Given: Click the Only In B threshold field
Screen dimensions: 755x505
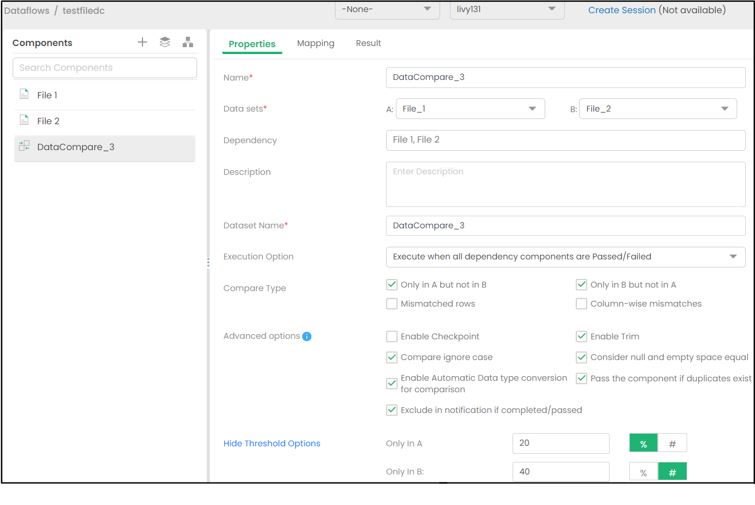Looking at the screenshot, I should click(561, 472).
